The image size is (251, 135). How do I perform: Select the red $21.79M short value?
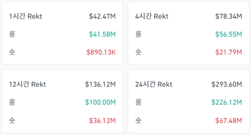(x=228, y=52)
